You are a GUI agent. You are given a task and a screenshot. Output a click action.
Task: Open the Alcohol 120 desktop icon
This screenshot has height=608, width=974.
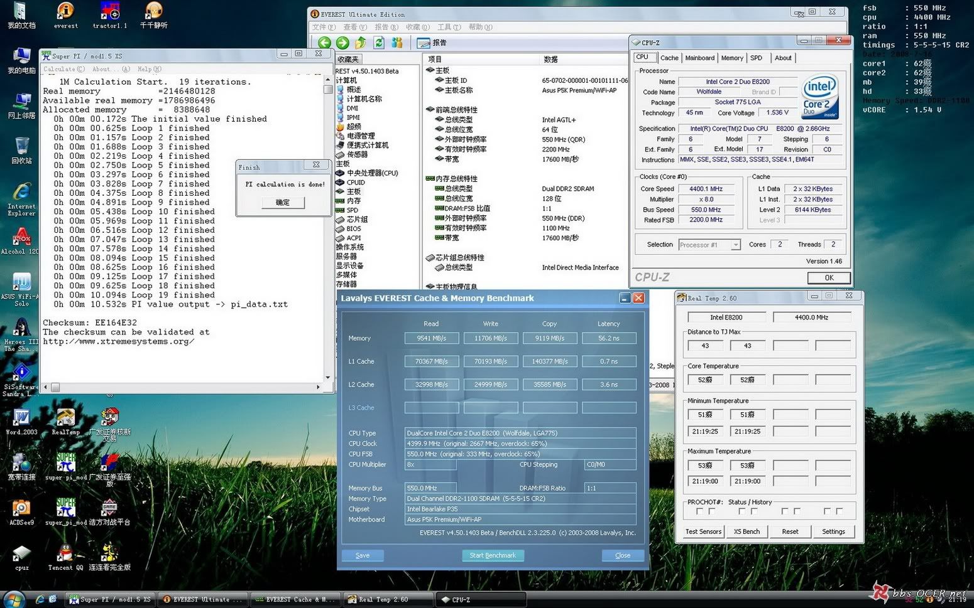(20, 242)
